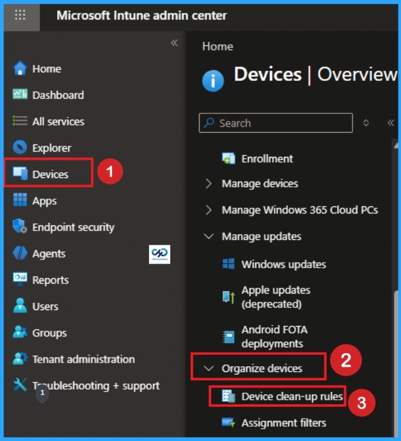Viewport: 401px width, 441px height.
Task: Open Apple updates (deprecated) entry
Action: point(276,297)
